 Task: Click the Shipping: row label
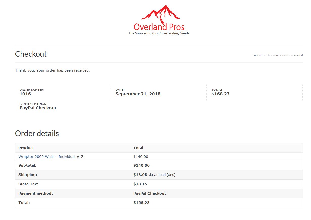coord(28,175)
